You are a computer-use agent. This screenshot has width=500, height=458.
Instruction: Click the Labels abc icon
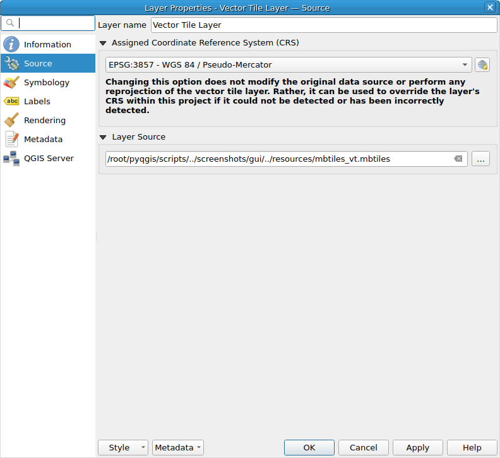point(11,101)
